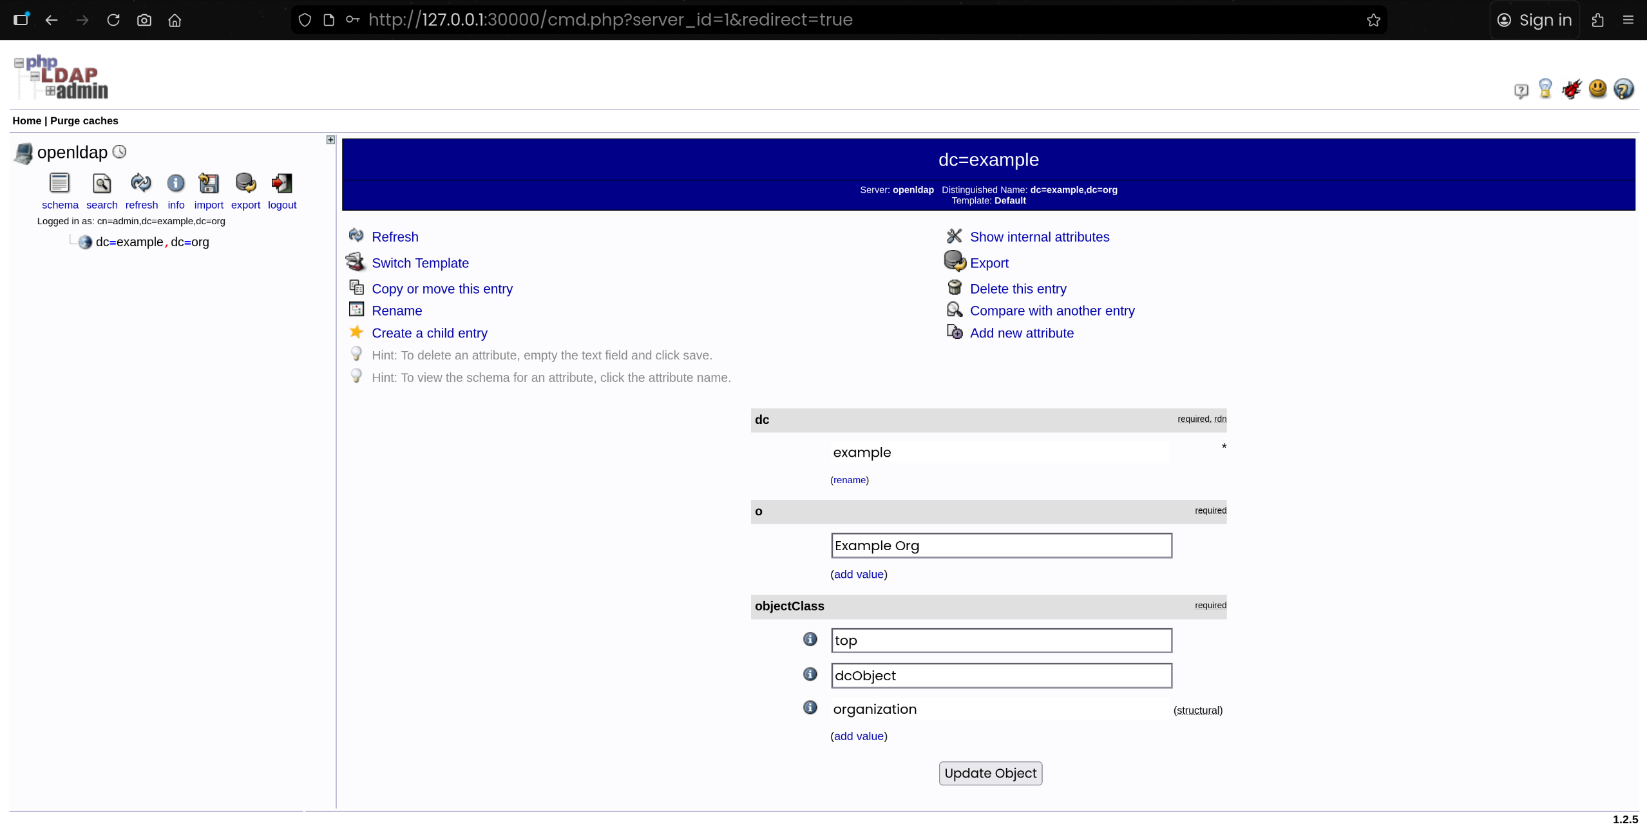
Task: Go to Home menu item
Action: click(26, 120)
